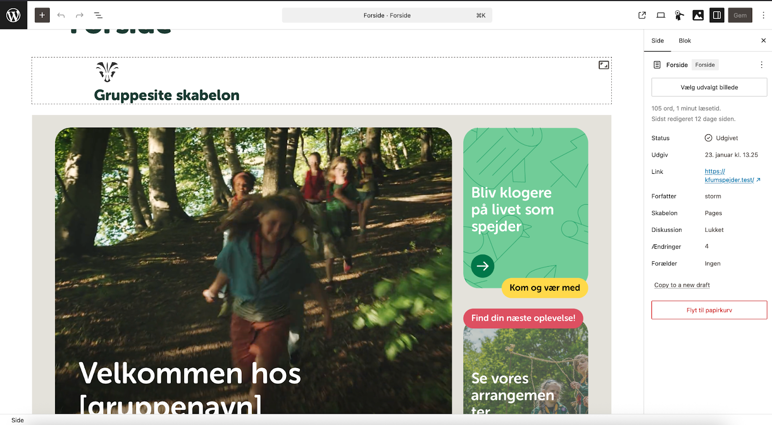
Task: Change status Udgivet setting
Action: 721,138
